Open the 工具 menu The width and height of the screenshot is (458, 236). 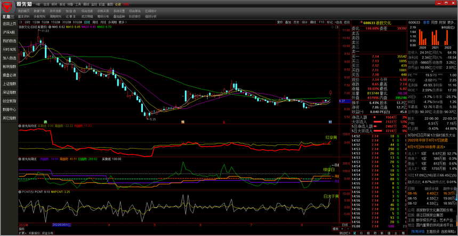(78, 5)
